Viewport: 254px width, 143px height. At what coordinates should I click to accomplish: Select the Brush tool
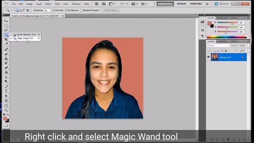(x=6, y=54)
